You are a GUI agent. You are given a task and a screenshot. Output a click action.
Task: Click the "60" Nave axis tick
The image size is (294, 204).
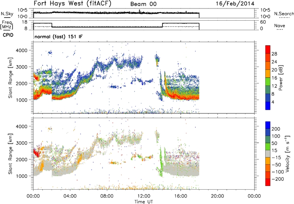pyautogui.click(x=263, y=22)
